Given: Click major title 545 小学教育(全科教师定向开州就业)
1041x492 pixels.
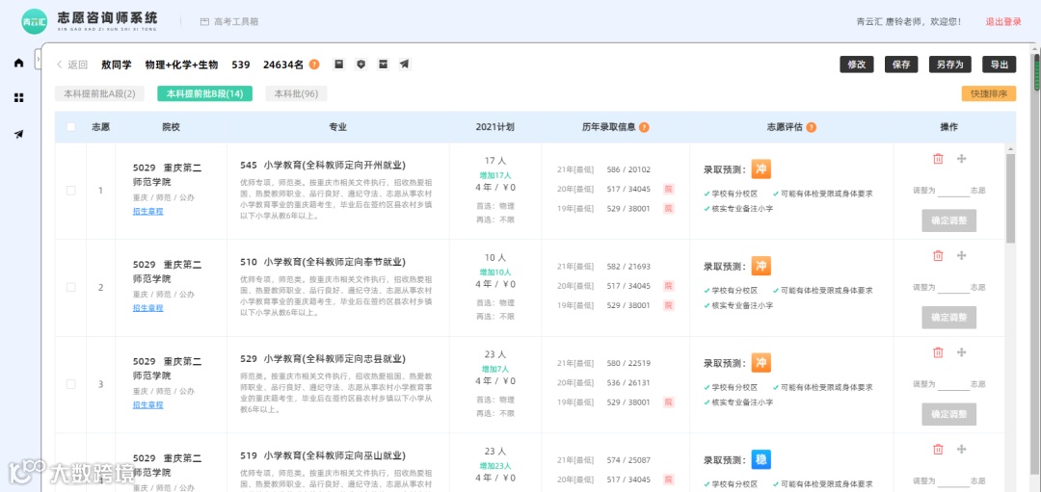Looking at the screenshot, I should (323, 165).
